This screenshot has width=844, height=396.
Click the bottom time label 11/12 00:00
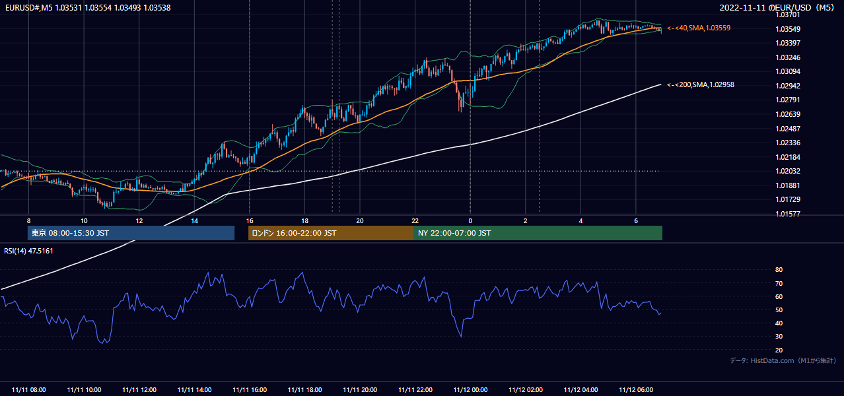point(470,390)
